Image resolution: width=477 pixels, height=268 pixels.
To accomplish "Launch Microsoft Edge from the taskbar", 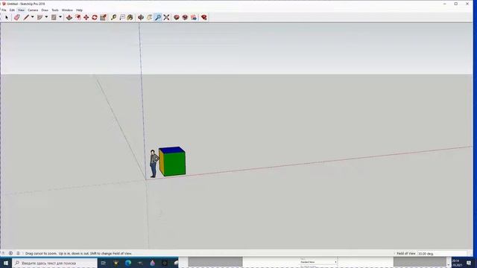I will pyautogui.click(x=128, y=263).
